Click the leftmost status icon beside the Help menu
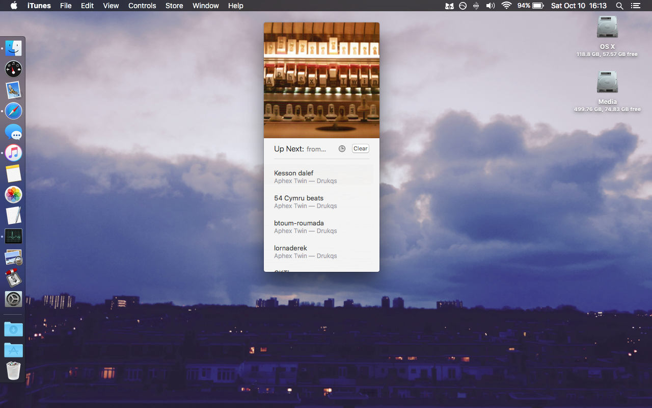This screenshot has width=652, height=408. 449,6
